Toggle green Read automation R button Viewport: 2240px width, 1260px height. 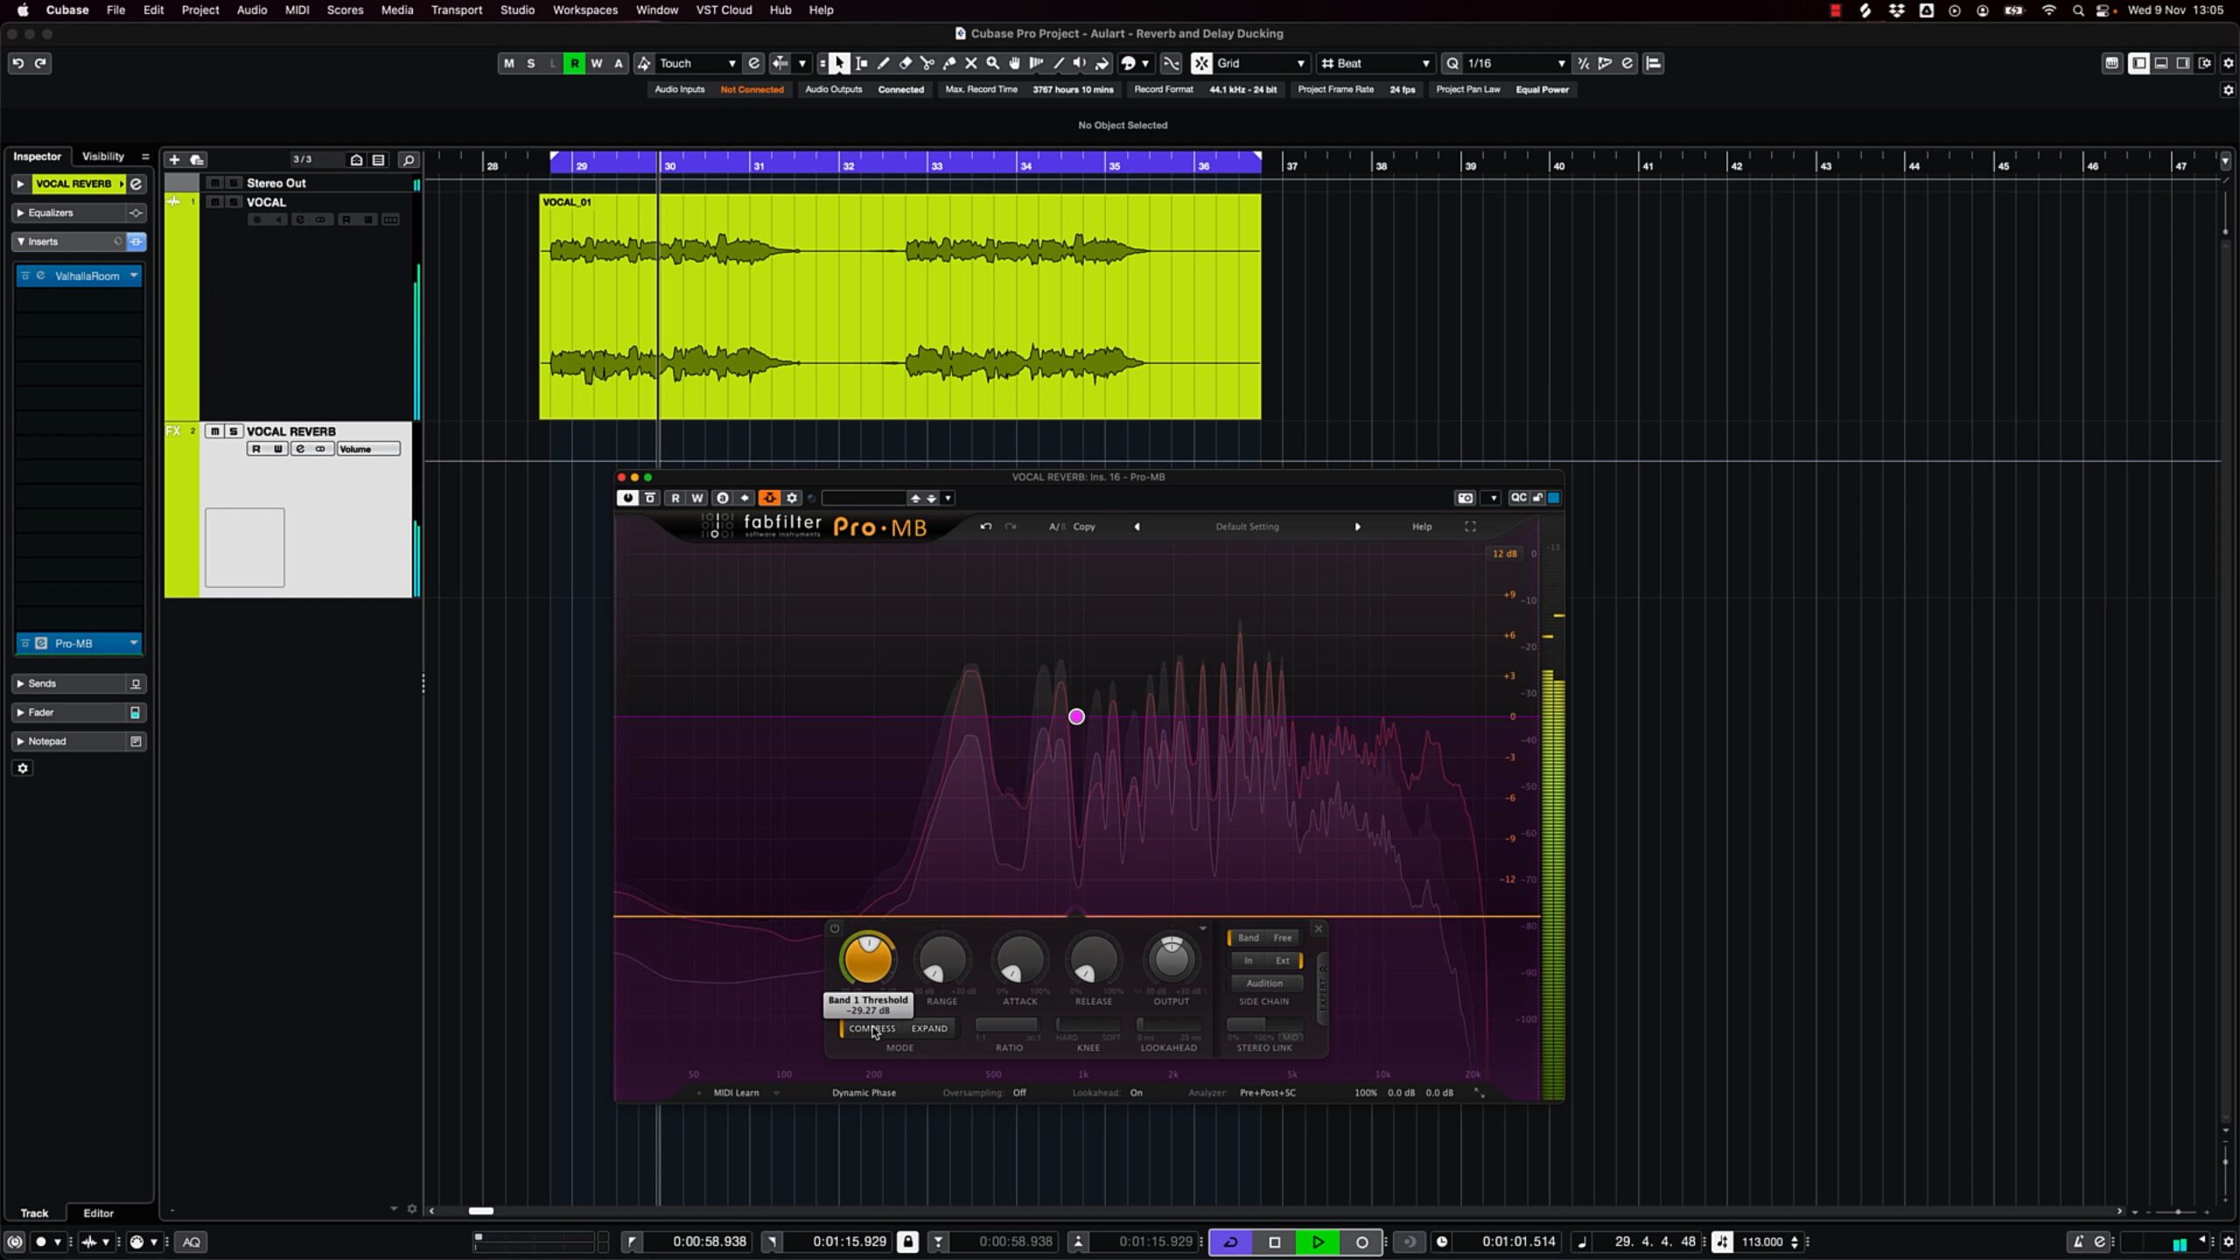point(574,63)
